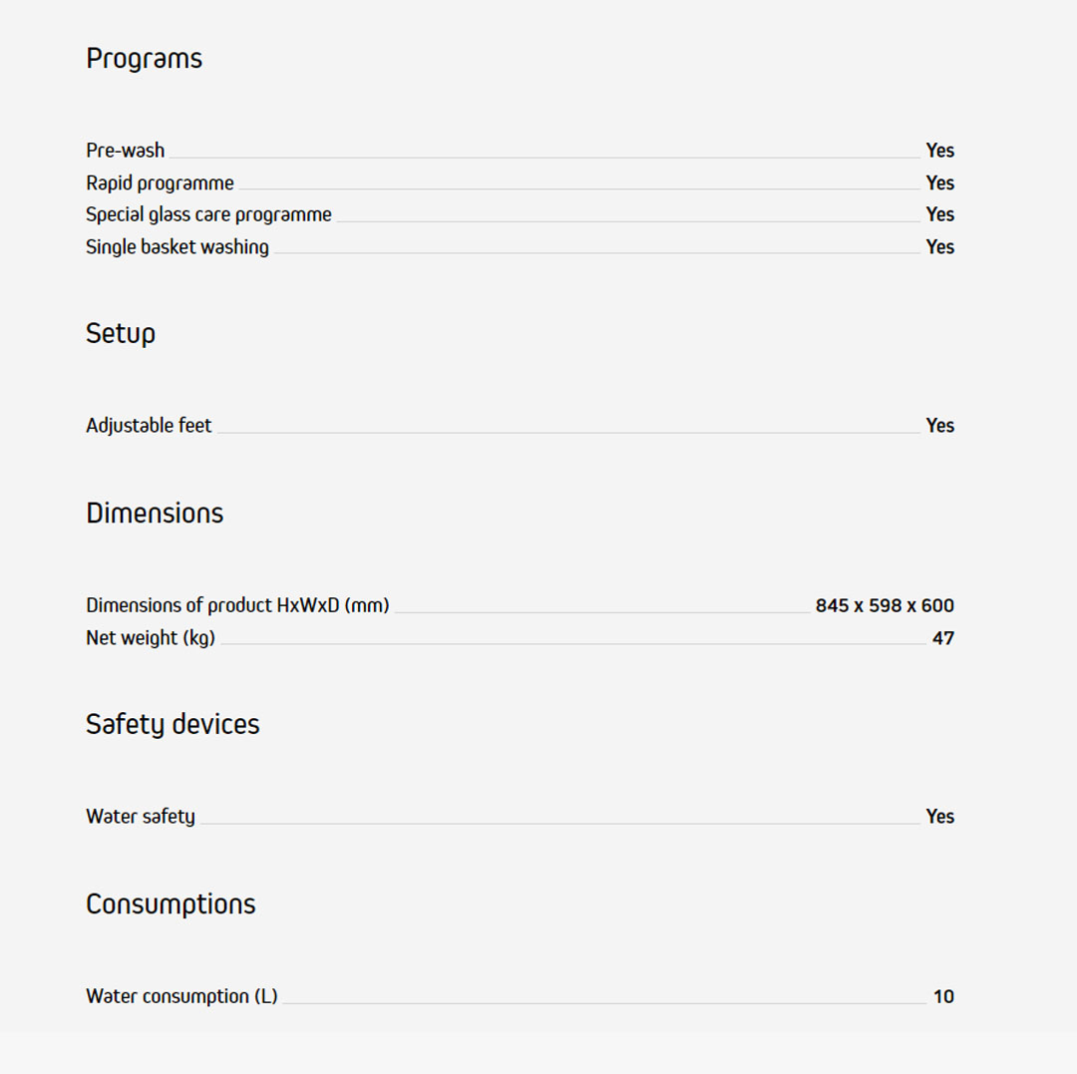1077x1074 pixels.
Task: Select the net weight value 47
Action: click(x=942, y=638)
